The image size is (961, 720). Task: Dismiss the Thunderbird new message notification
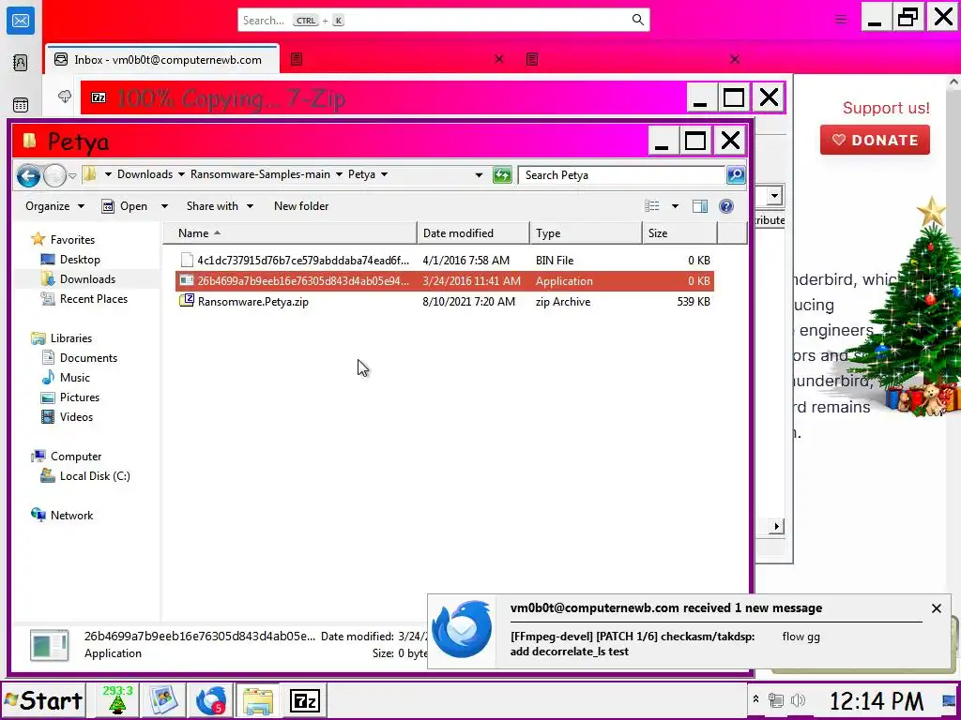click(936, 608)
